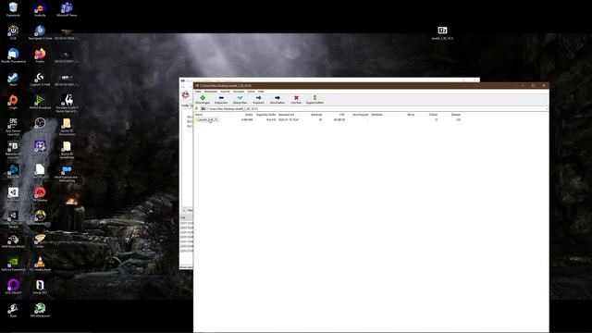Click the Papierkorb recycle bin desktop icon
The image size is (592, 333).
tap(13, 7)
